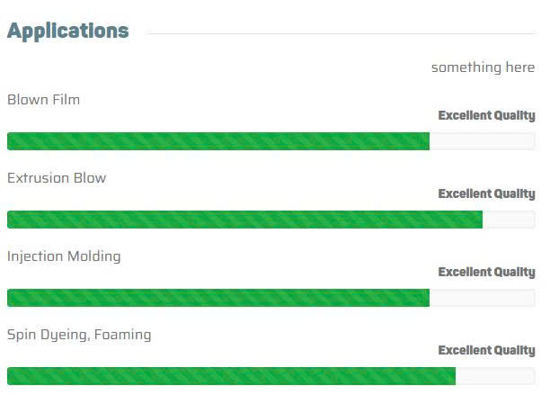550x413 pixels.
Task: Click Excellent Quality above Spin Dyeing bar
Action: click(x=486, y=350)
